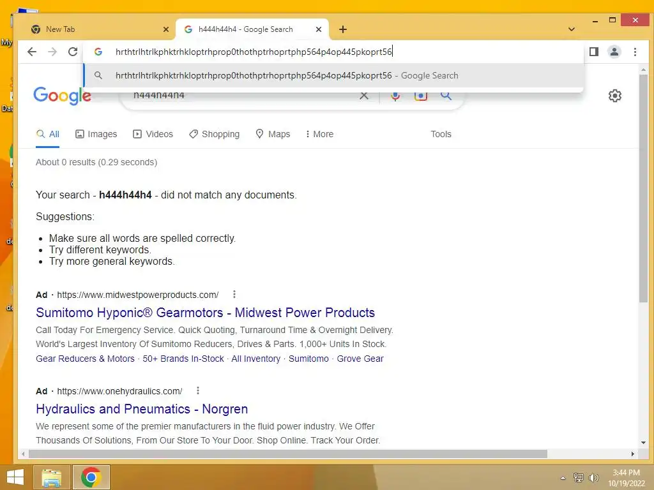Open the Gear Reducers & Motors sitelink

pos(85,359)
